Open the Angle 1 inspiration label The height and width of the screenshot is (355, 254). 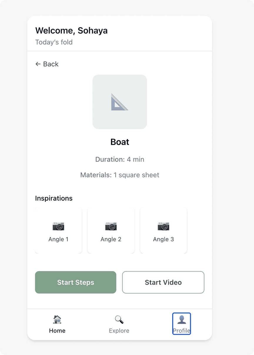58,239
